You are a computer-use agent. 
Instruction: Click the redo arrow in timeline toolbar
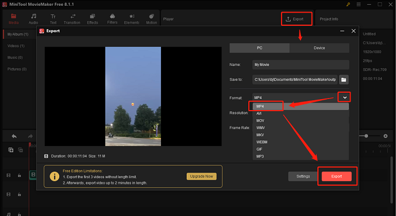coord(30,136)
